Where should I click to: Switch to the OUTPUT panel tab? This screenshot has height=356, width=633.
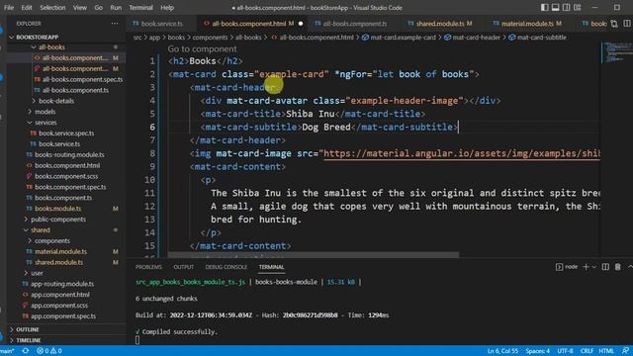pos(184,267)
